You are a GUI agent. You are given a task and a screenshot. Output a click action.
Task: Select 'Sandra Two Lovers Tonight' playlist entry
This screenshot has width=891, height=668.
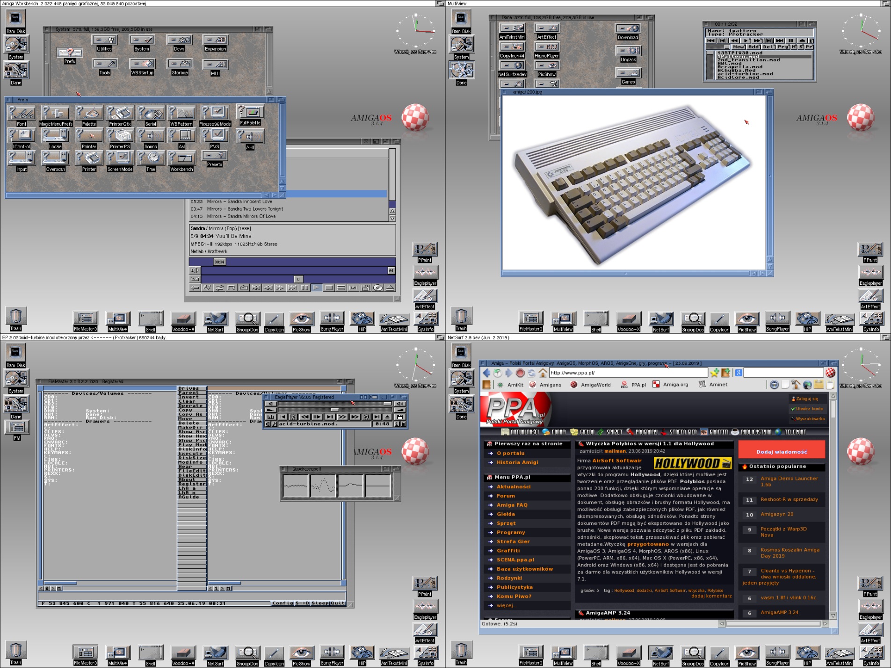289,209
